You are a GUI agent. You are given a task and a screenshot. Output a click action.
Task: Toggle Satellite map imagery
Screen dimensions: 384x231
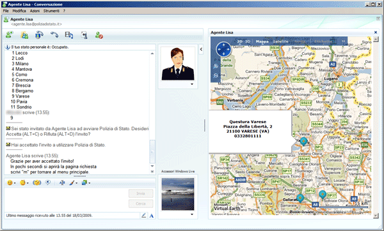(x=280, y=41)
